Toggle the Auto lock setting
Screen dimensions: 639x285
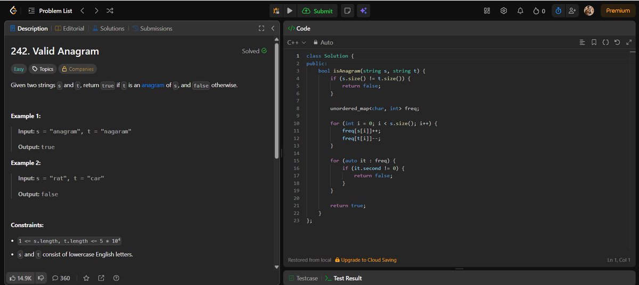323,42
